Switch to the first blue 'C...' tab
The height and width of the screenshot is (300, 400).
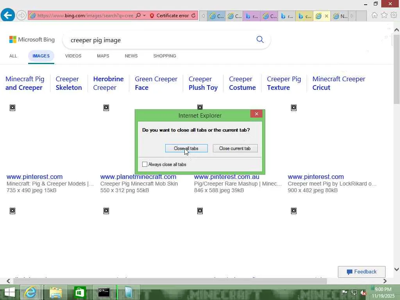pyautogui.click(x=216, y=16)
